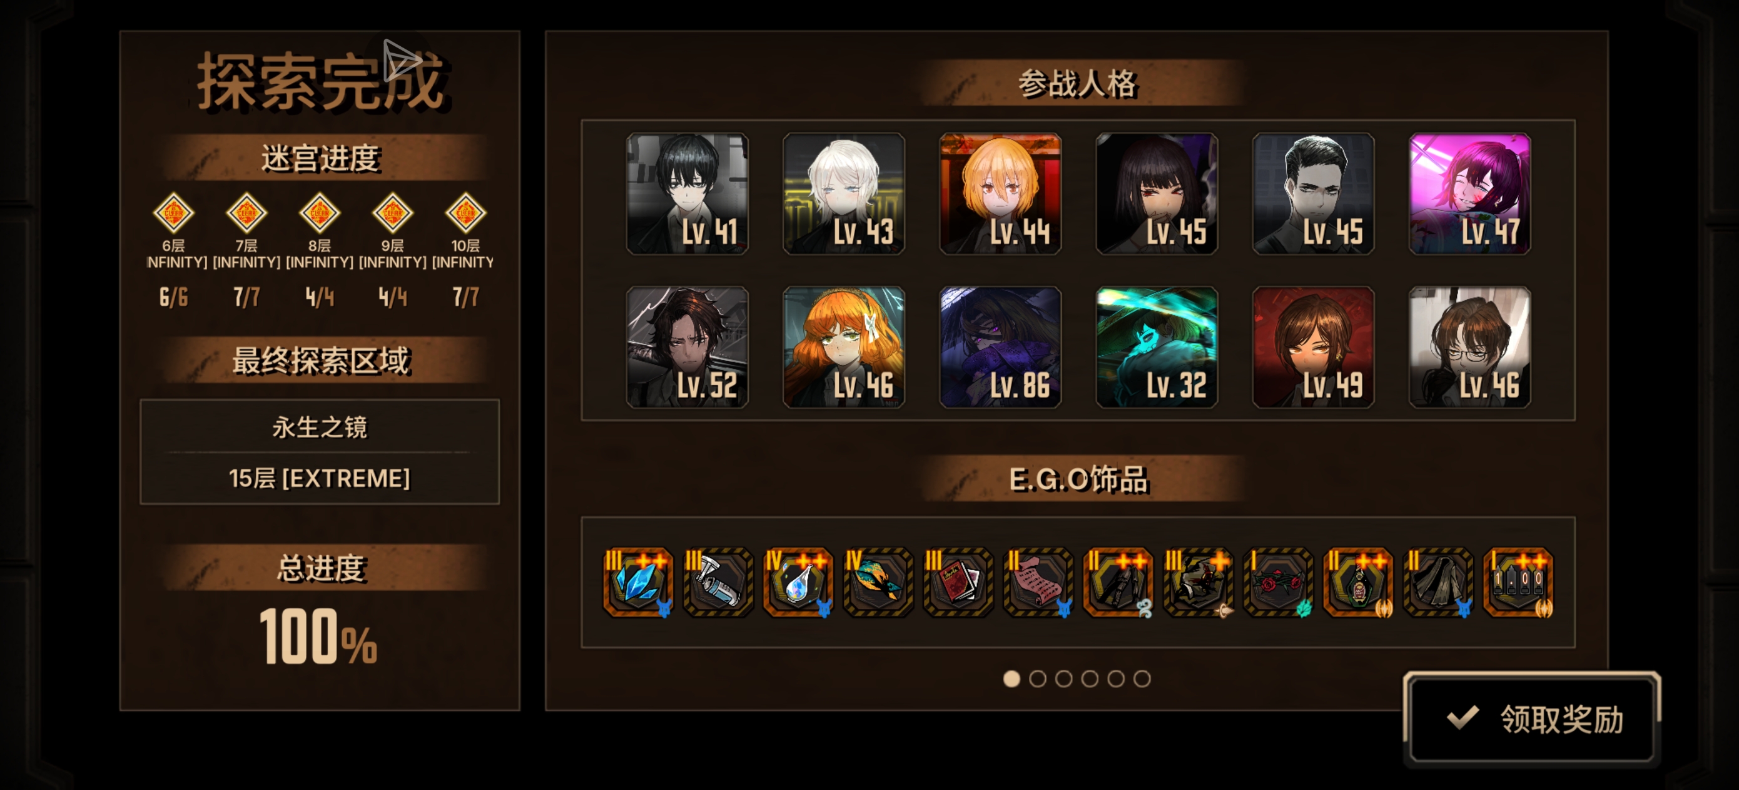This screenshot has width=1739, height=790.
Task: Open the Lv. 86 identity portrait
Action: (1000, 347)
